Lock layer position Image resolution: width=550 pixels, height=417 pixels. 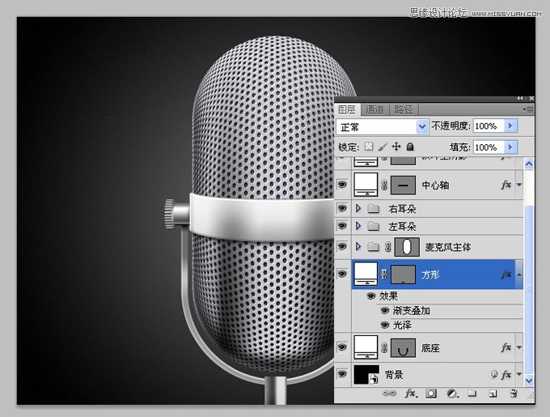coord(396,147)
